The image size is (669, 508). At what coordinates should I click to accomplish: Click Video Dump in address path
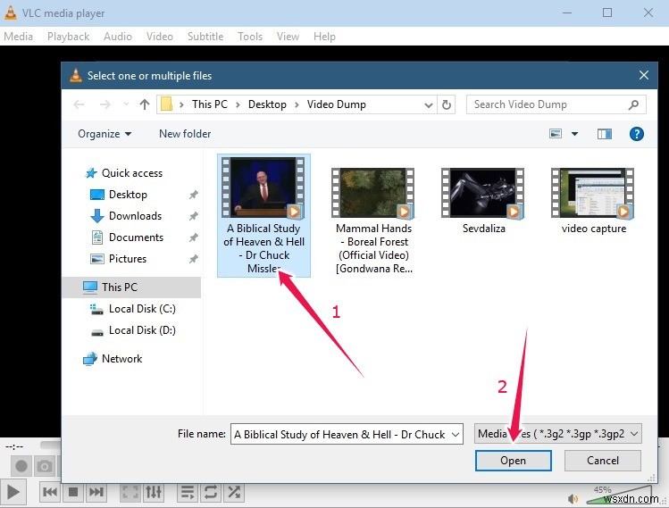point(336,104)
